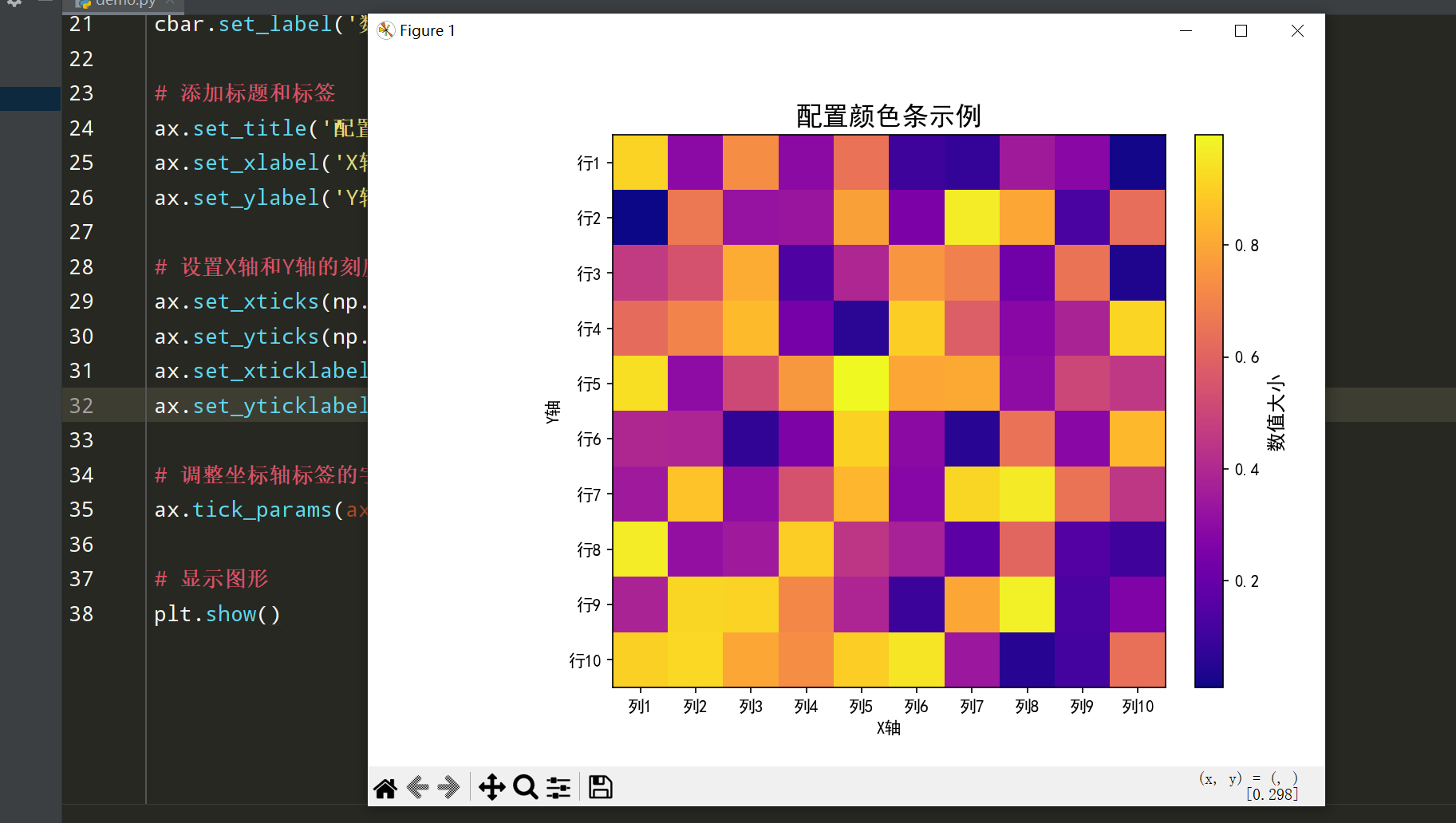Click ax.tick_params code on line 35
The image size is (1456, 823).
click(261, 510)
